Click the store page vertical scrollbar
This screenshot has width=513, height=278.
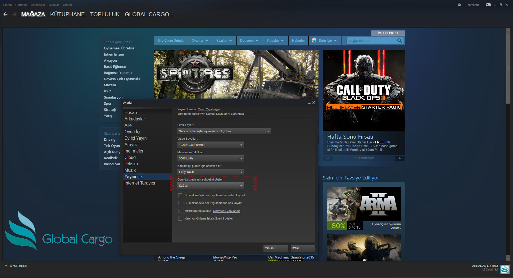[x=508, y=69]
